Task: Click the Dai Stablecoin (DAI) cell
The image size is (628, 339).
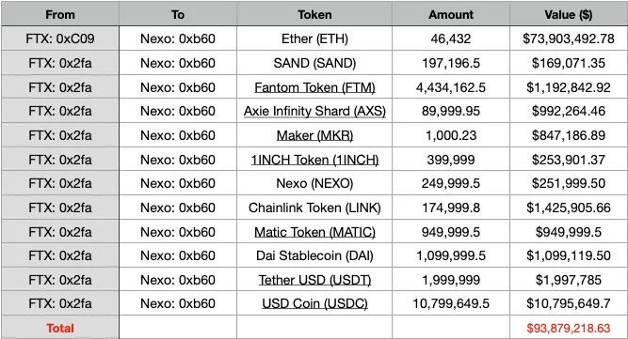Action: [x=314, y=255]
